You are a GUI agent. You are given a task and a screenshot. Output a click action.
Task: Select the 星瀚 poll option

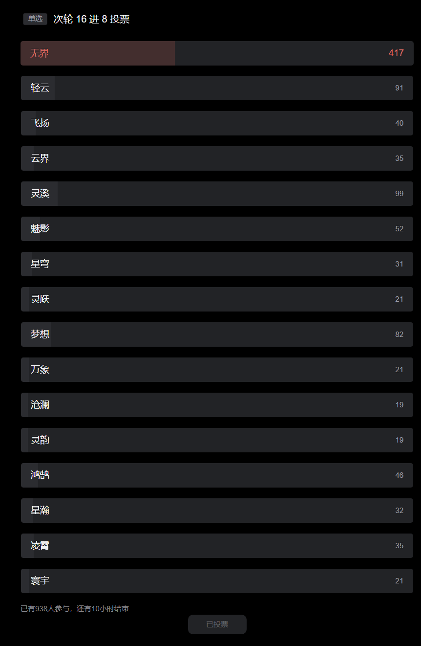coord(217,511)
